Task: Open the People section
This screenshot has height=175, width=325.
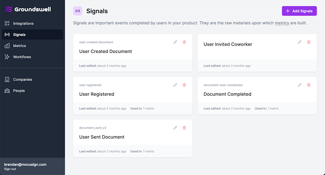Action: coord(19,91)
